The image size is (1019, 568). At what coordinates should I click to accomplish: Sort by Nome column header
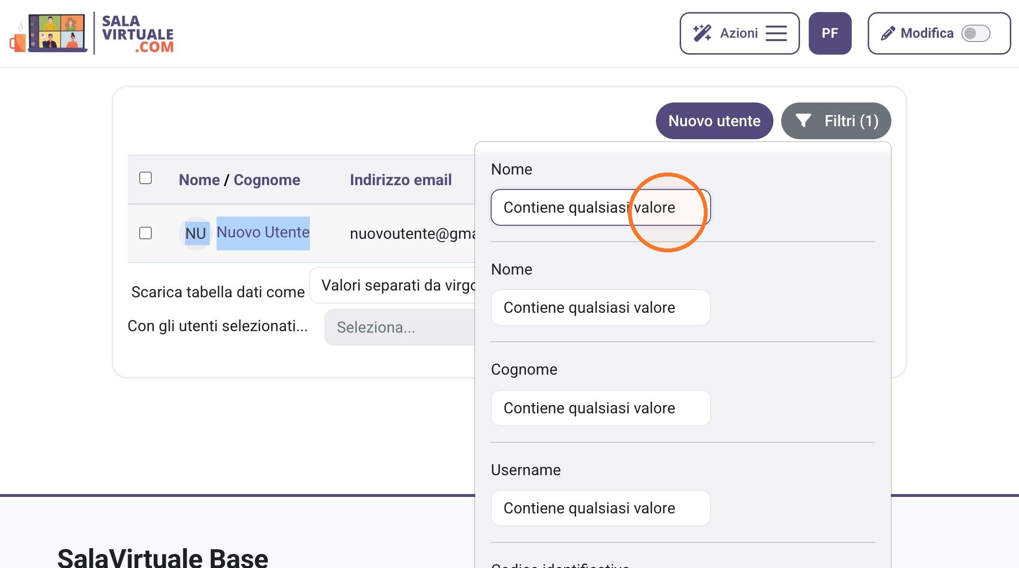tap(199, 180)
